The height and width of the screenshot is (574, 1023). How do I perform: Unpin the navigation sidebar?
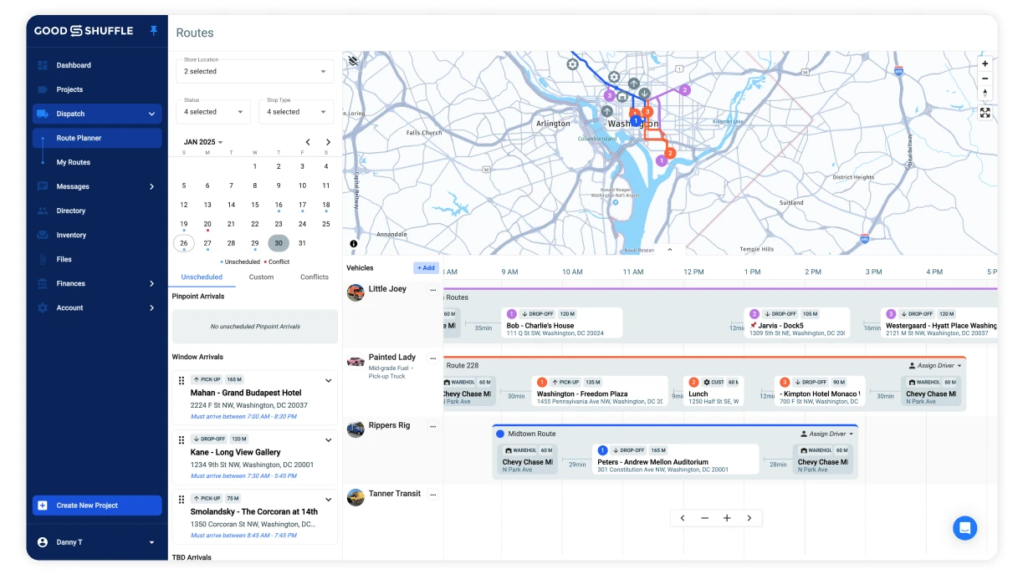point(153,31)
